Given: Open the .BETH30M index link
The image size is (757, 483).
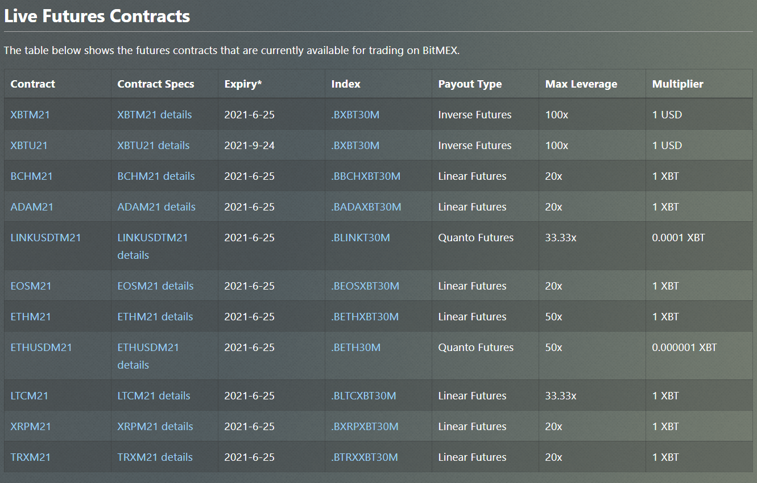Looking at the screenshot, I should click(355, 348).
